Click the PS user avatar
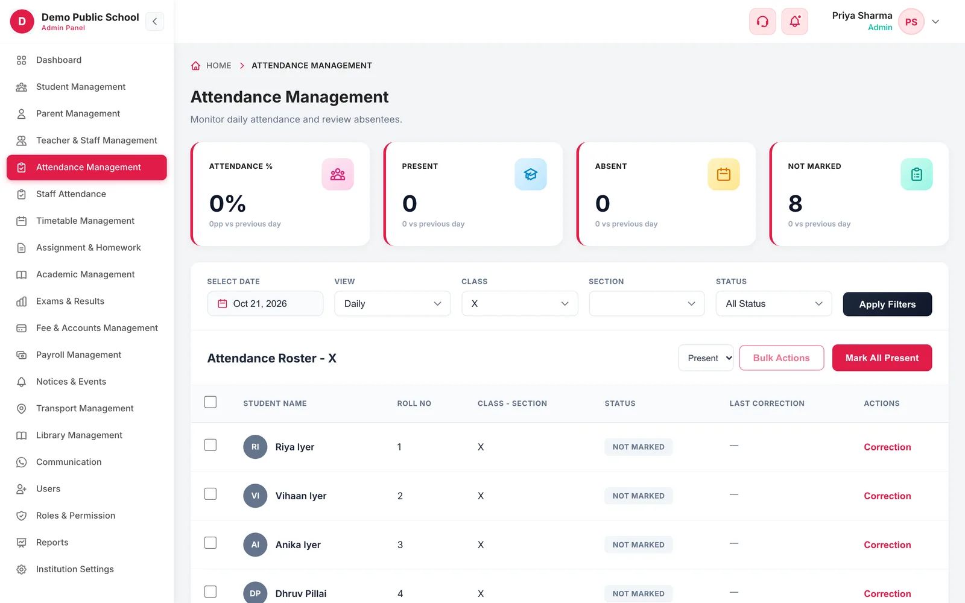The width and height of the screenshot is (965, 603). point(911,22)
